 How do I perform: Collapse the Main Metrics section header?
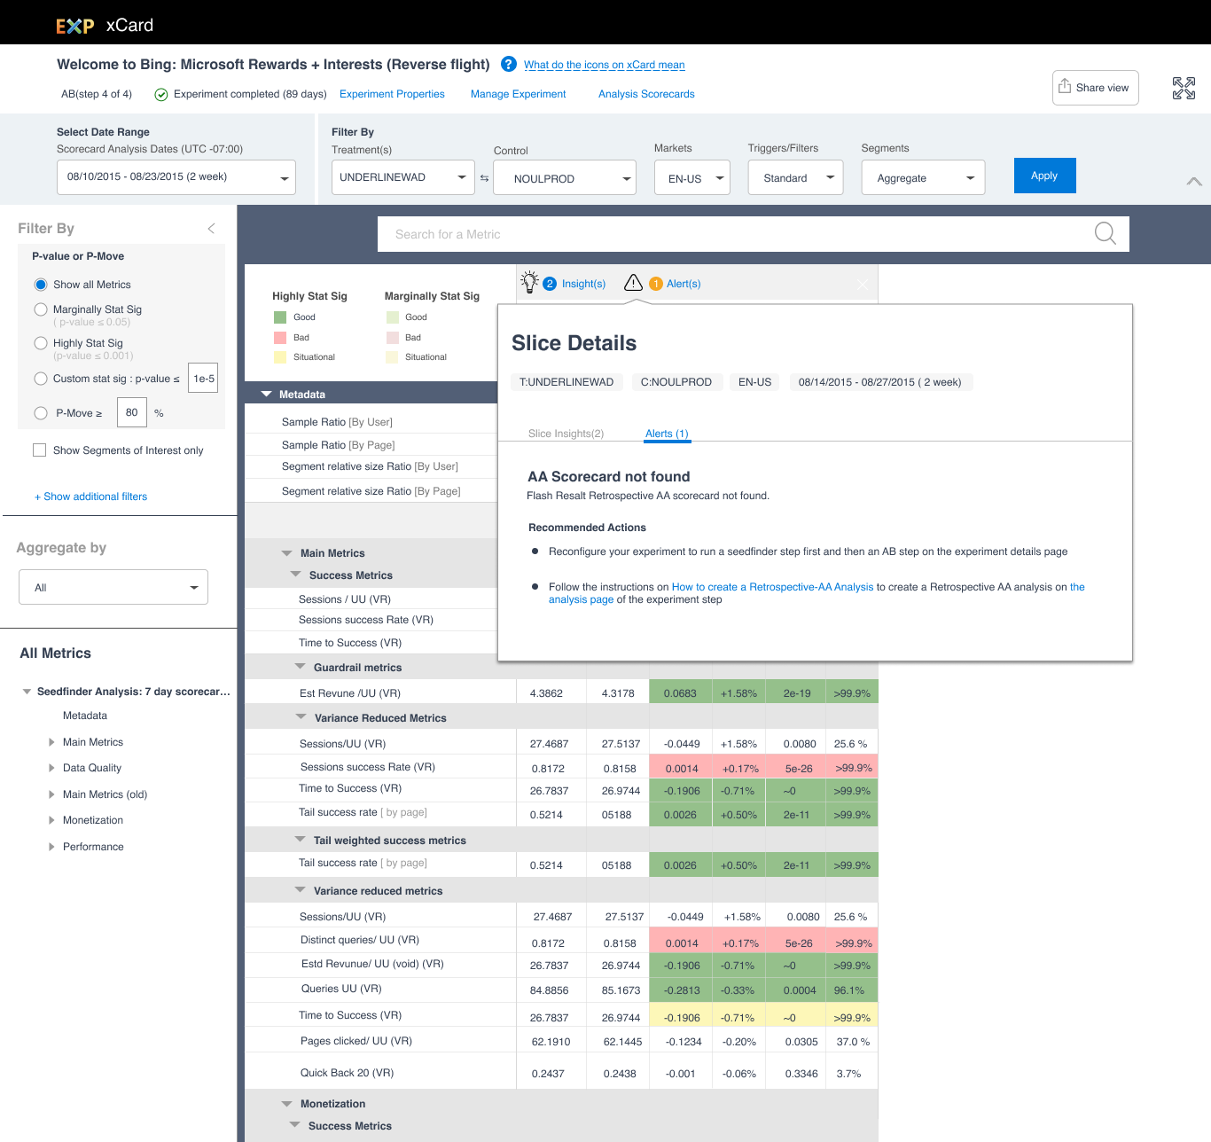[286, 552]
